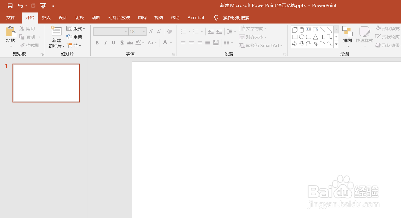
Task: Open the Text Direction (文字方向) dropdown
Action: pos(253,28)
